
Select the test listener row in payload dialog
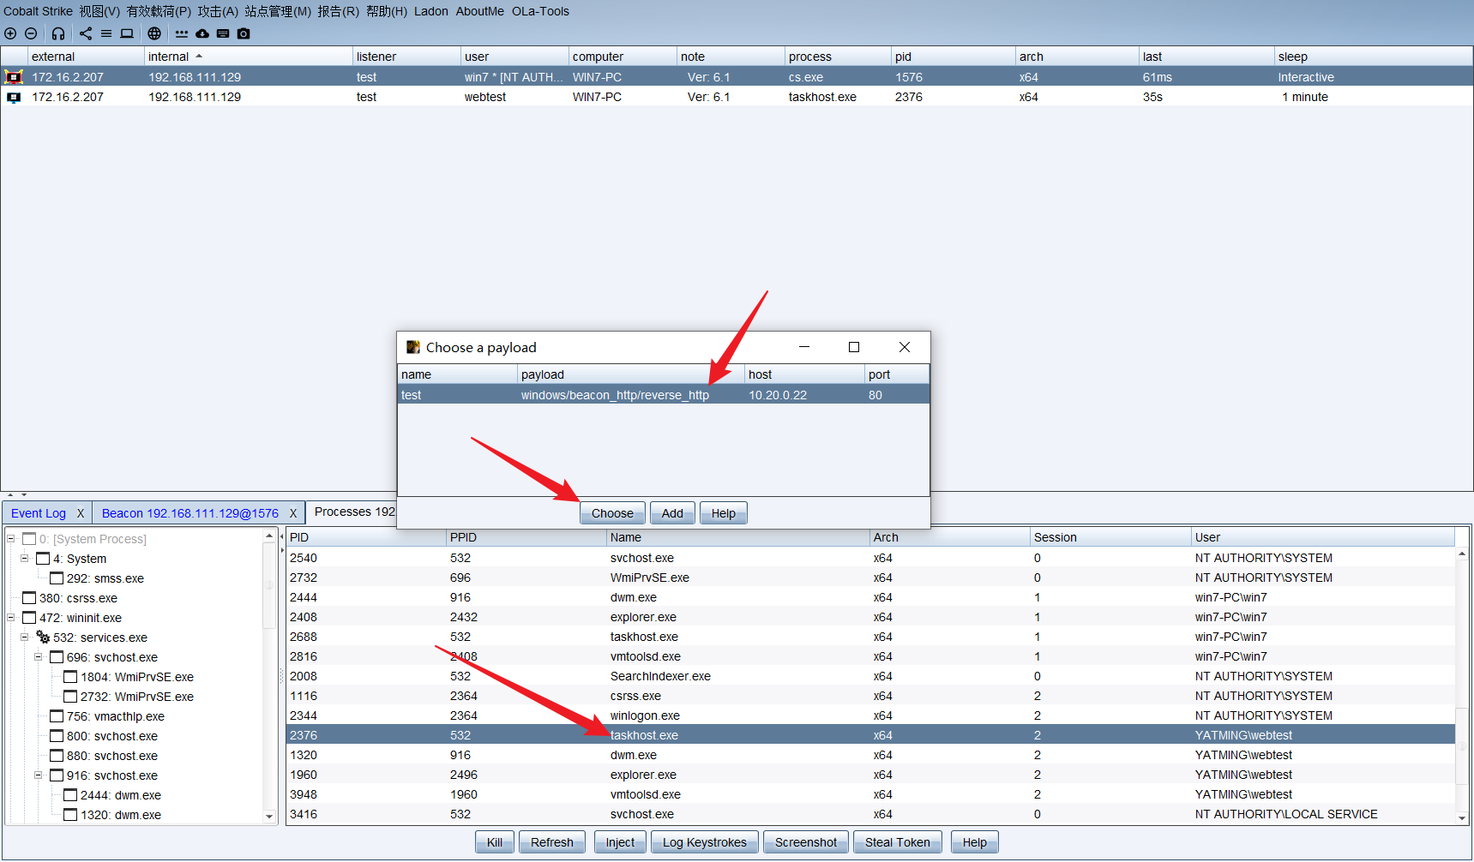pyautogui.click(x=663, y=395)
